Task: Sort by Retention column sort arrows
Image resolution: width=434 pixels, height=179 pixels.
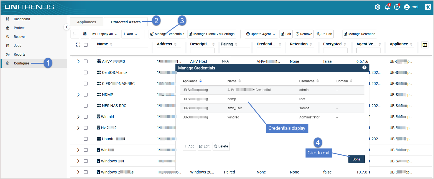Action: point(311,44)
